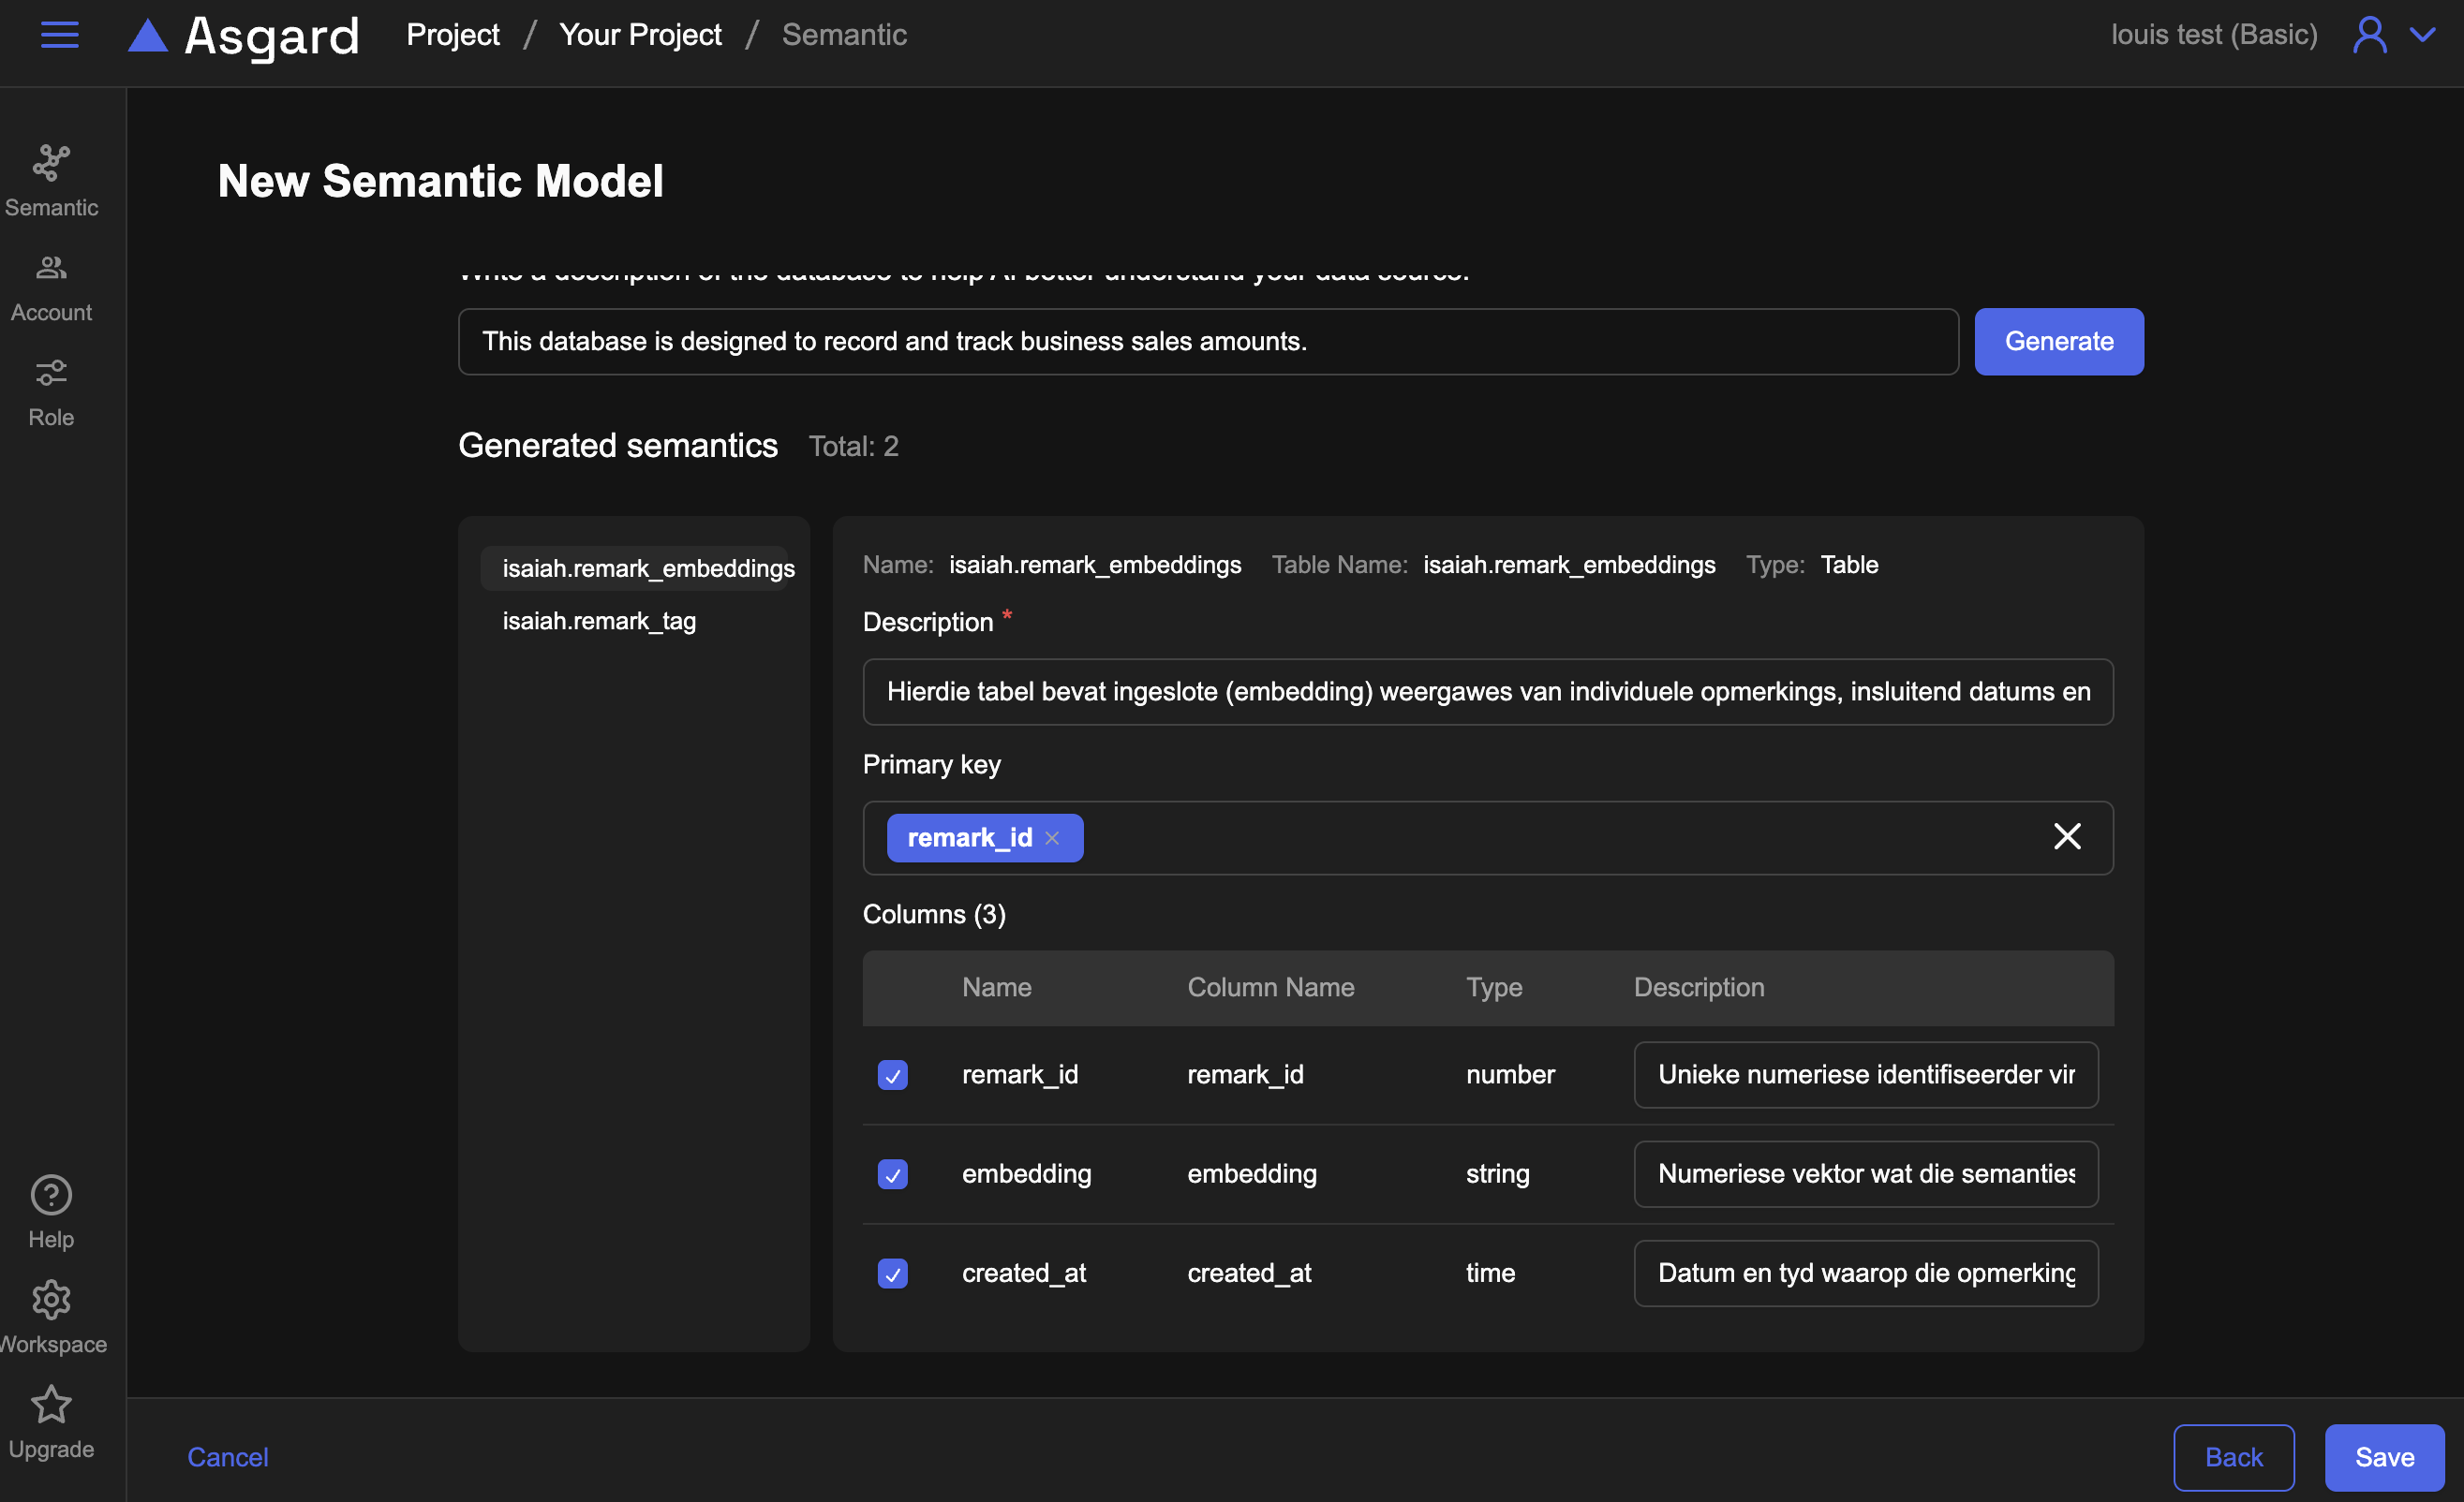Save the semantic model
2464x1502 pixels.
click(2383, 1457)
